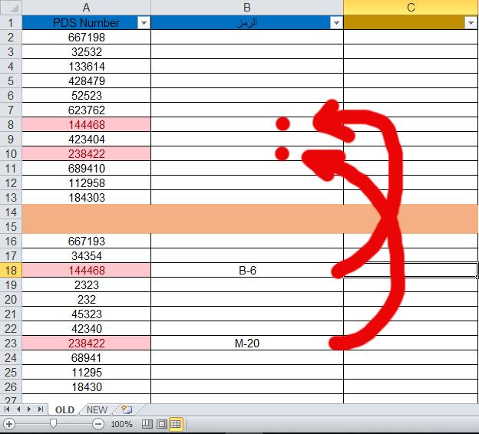The height and width of the screenshot is (434, 479).
Task: Select cell containing 423404
Action: (x=87, y=140)
